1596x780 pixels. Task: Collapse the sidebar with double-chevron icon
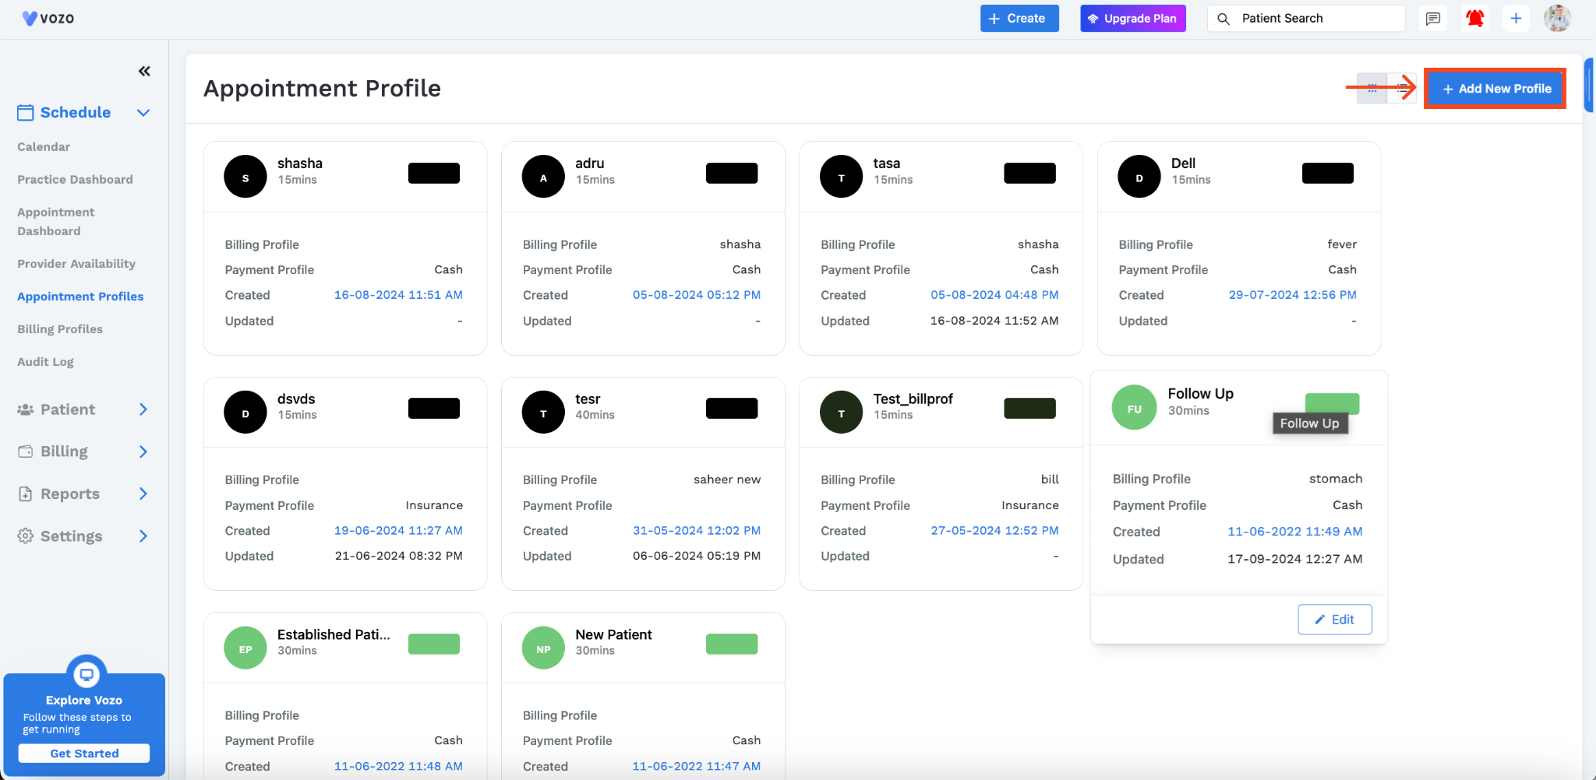click(144, 72)
